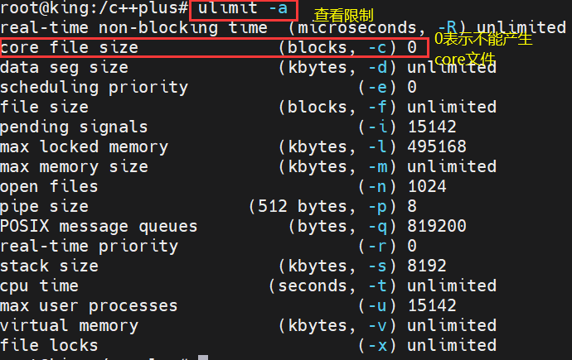Image resolution: width=572 pixels, height=360 pixels.
Task: Click the 'file locks' unlimited value
Action: click(452, 345)
